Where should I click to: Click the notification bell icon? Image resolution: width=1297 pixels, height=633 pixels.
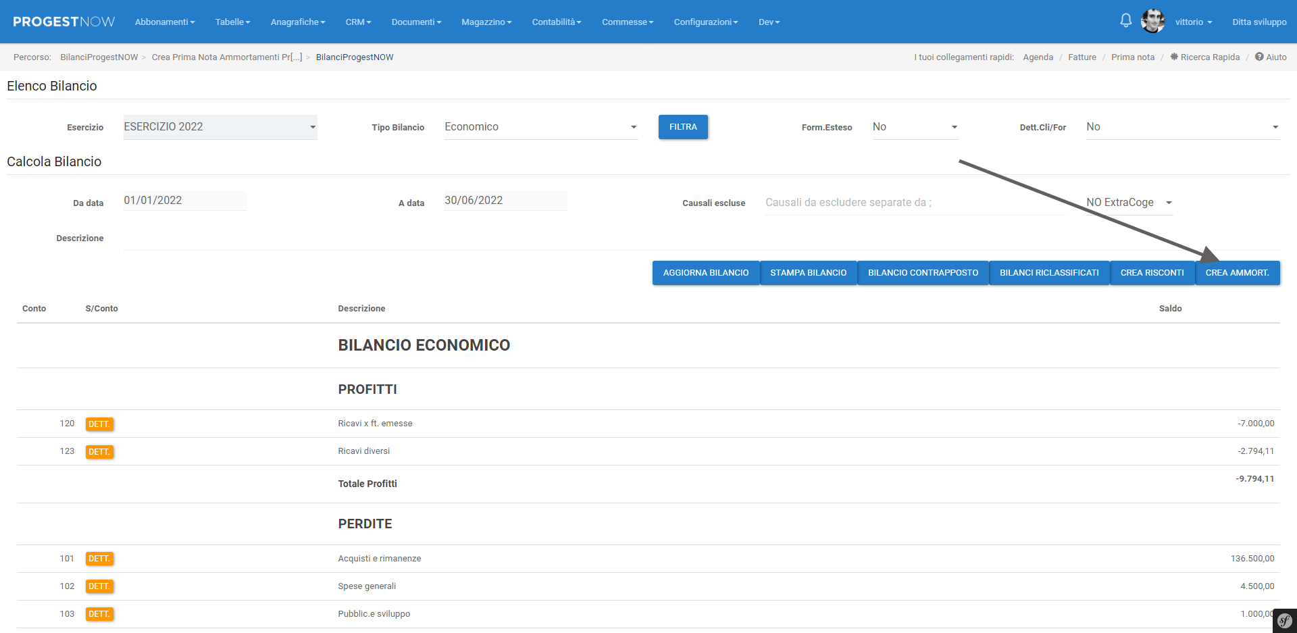[1125, 21]
